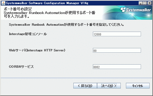This screenshot has width=153, height=96.
Task: Maximize the Configuration Manager window
Action: (145, 3)
